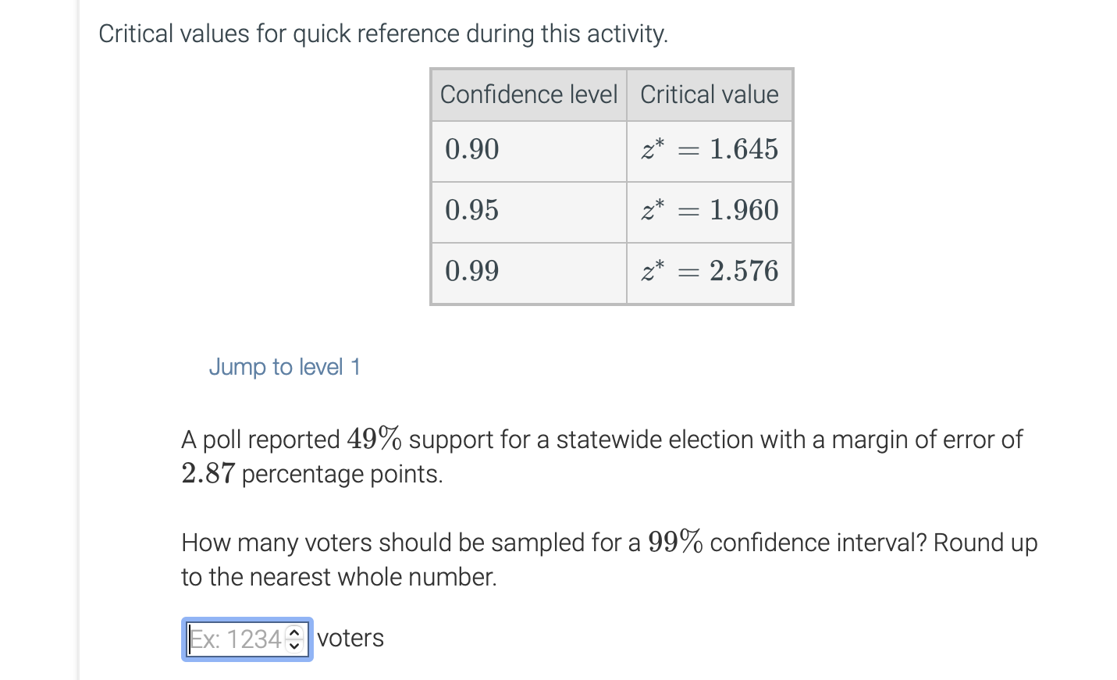This screenshot has height=680, width=1117.
Task: Click the critical values reference heading
Action: pos(382,34)
